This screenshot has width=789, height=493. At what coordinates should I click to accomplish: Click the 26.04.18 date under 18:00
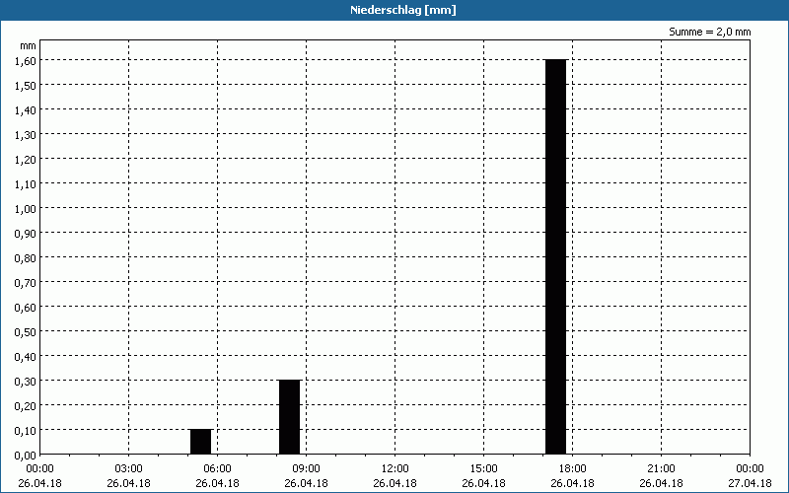pos(572,483)
